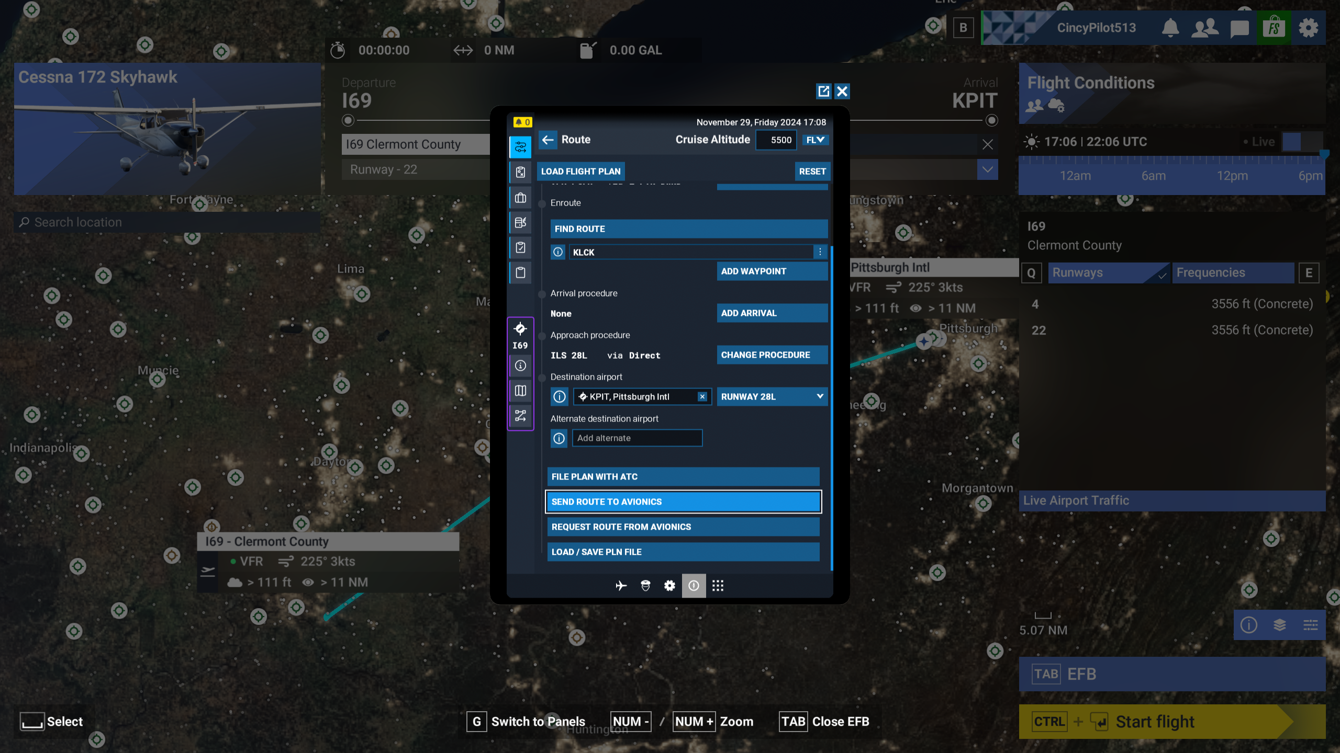Click the highlighted power icon in EFB bottom bar
Viewport: 1340px width, 753px height.
694,586
